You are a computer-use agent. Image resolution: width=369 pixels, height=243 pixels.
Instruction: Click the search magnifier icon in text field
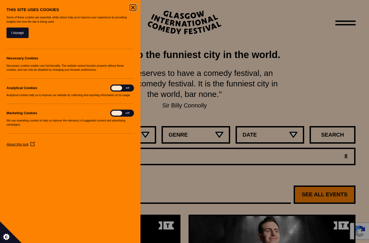[346, 156]
